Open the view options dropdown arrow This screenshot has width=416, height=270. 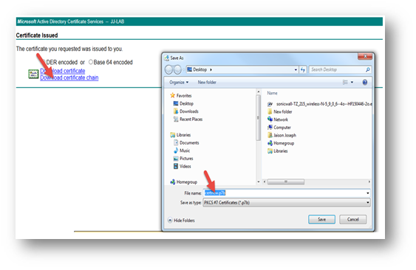352,83
